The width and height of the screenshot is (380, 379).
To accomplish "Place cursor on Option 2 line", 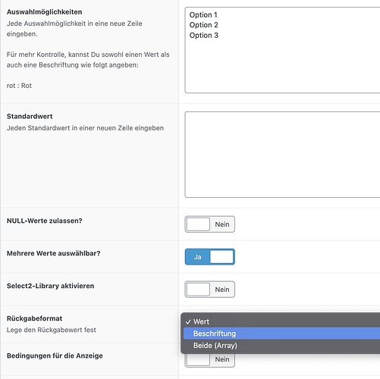I will [203, 25].
